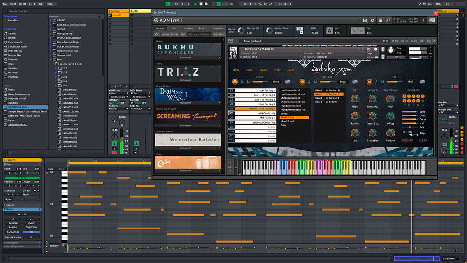Mute the HALL microphone channel
The image size is (467, 263).
click(x=382, y=81)
